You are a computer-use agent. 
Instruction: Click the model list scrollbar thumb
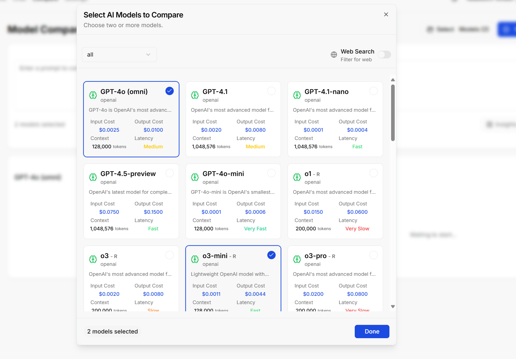(393, 113)
